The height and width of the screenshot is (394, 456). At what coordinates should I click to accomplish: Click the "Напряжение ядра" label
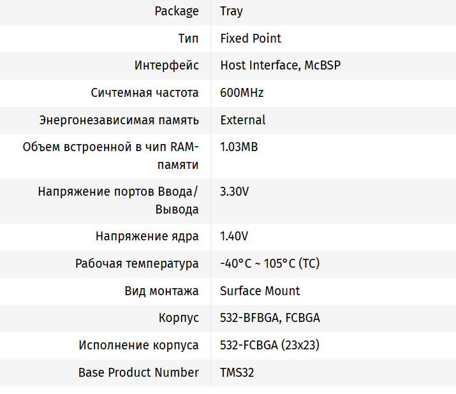147,237
